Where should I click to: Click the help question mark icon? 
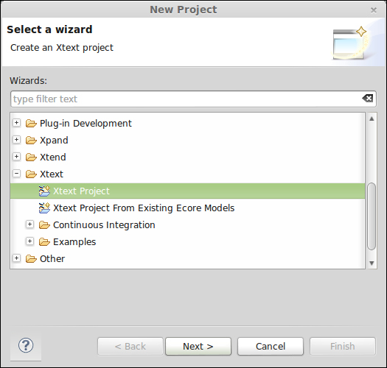pyautogui.click(x=26, y=345)
